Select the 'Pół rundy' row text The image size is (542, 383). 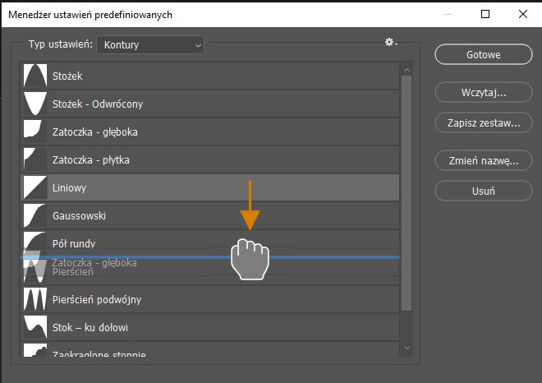(74, 243)
